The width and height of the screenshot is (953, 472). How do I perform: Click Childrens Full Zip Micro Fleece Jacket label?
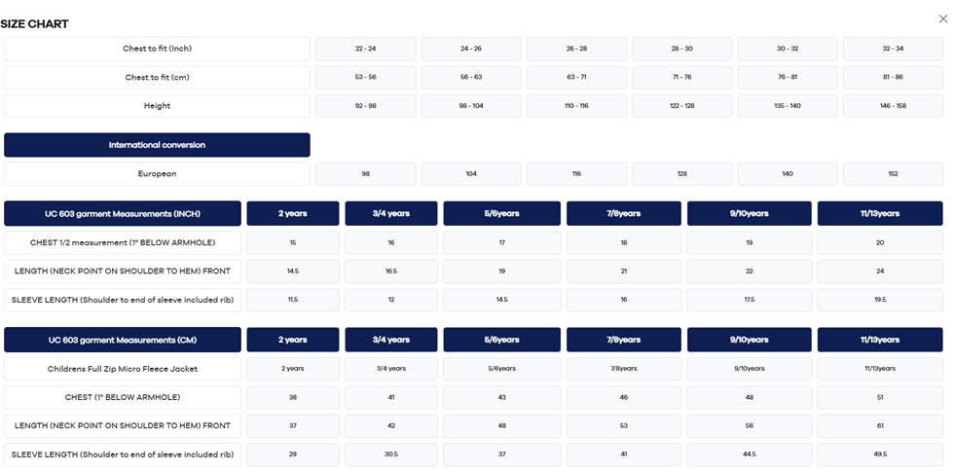(123, 369)
